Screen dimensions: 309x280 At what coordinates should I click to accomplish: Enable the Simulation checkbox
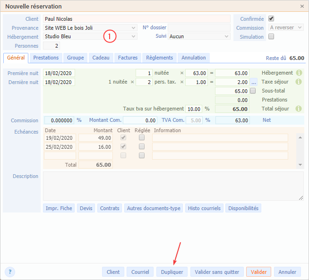click(271, 36)
